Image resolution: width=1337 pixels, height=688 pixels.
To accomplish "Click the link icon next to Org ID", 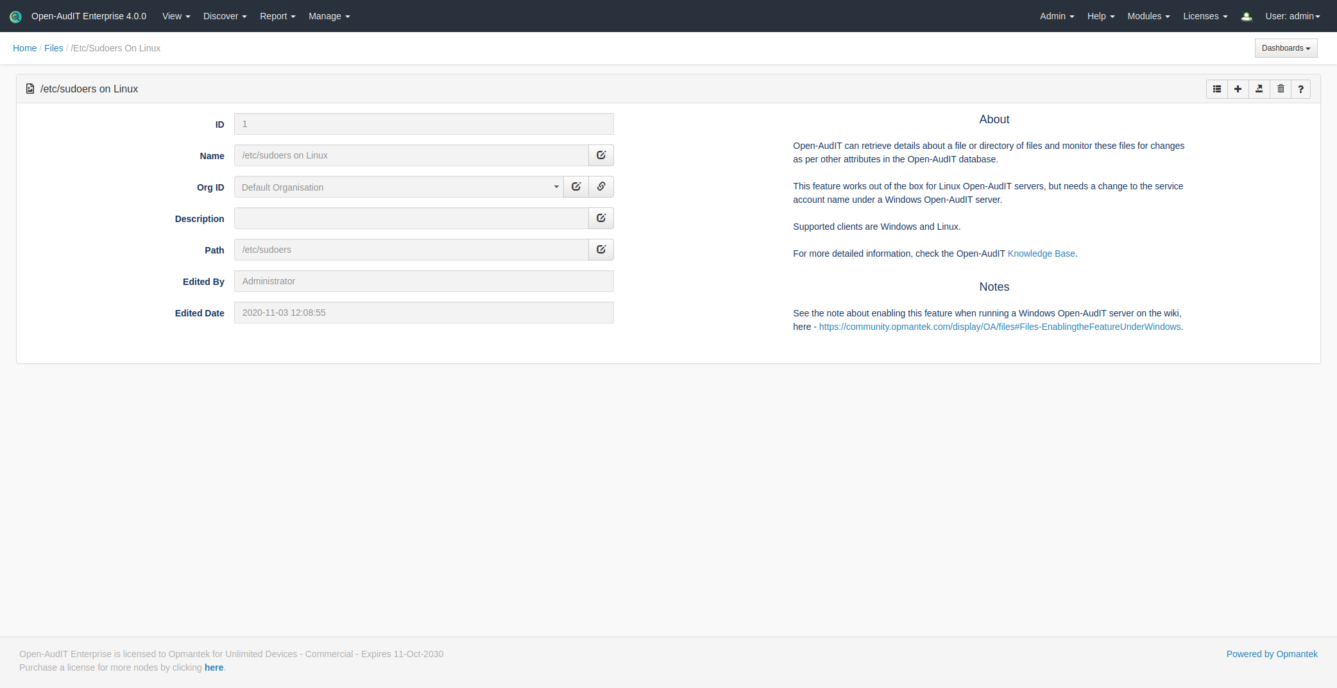I will coord(601,187).
